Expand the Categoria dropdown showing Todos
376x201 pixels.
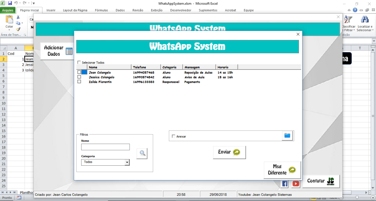pos(127,162)
